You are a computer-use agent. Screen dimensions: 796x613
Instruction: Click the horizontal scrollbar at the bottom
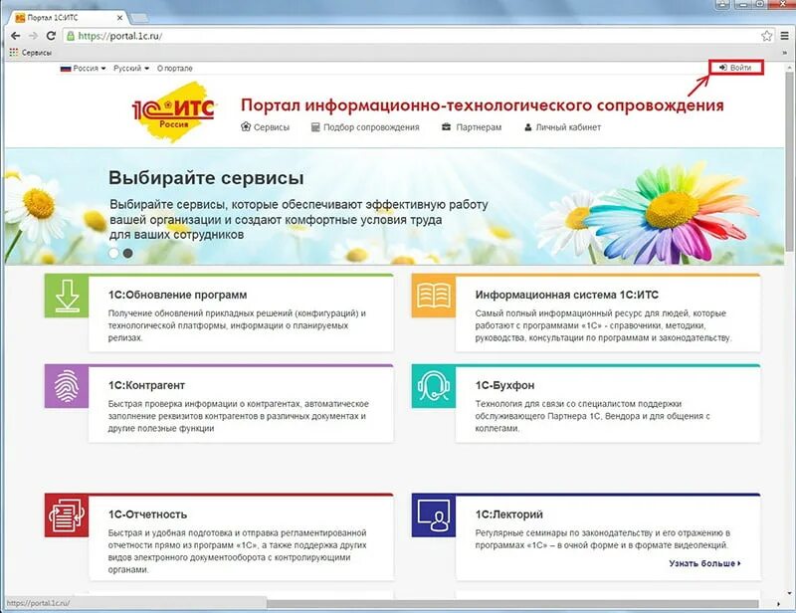click(x=512, y=604)
